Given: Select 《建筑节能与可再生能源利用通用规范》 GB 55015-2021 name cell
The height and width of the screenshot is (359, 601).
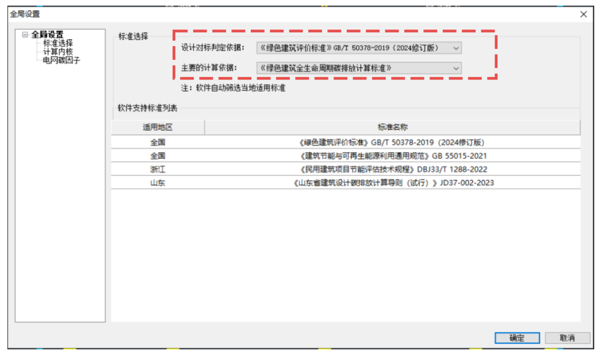Looking at the screenshot, I should click(x=392, y=156).
